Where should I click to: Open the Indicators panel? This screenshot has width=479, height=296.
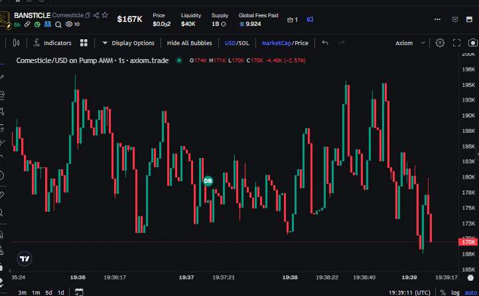(x=52, y=43)
